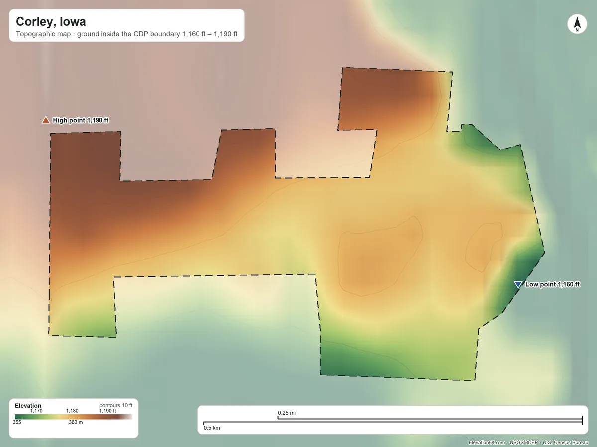Click the north arrow compass icon
597x447 pixels.
tap(577, 25)
